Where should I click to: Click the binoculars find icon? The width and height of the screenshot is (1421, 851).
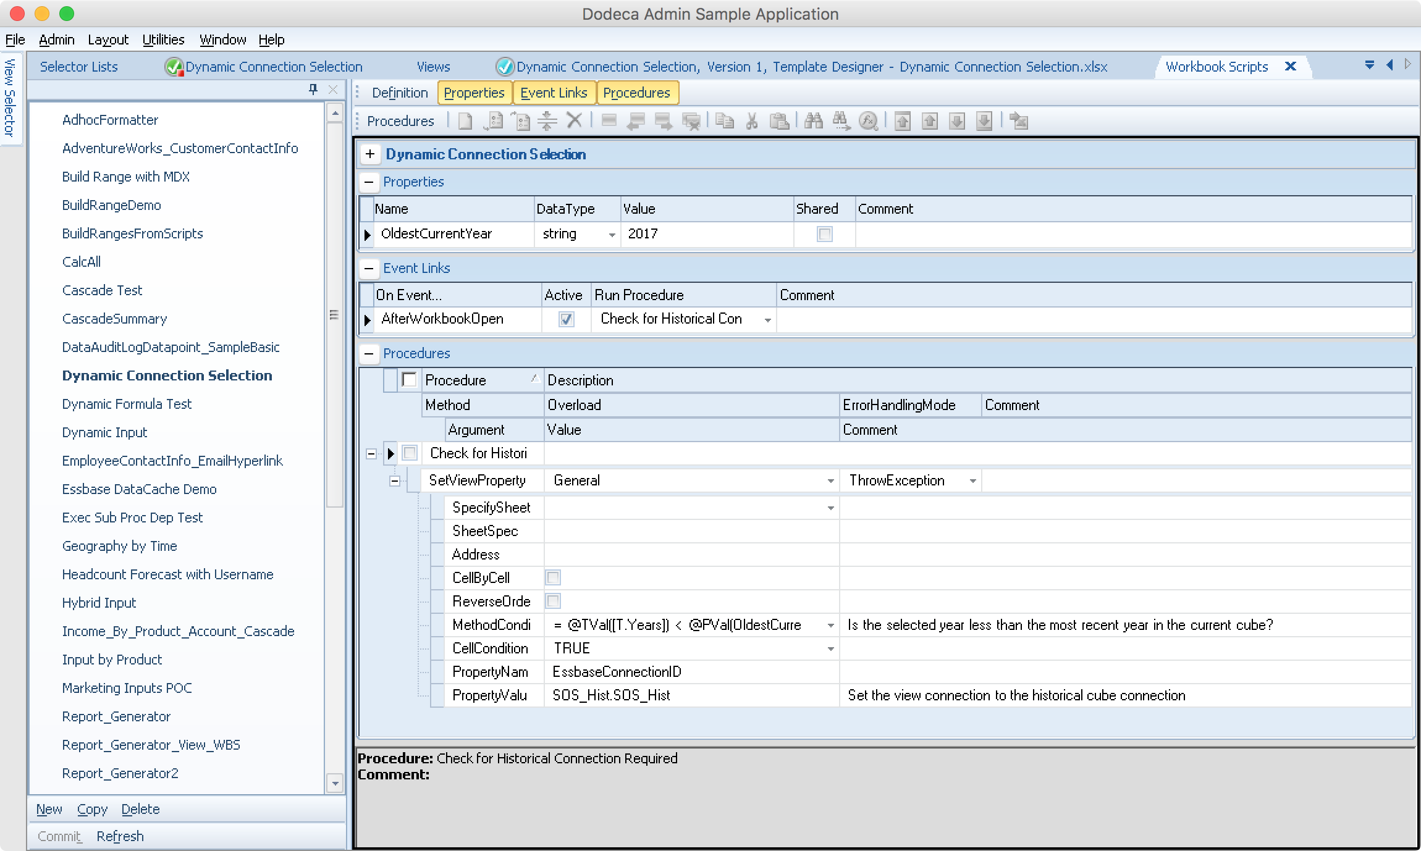point(814,121)
